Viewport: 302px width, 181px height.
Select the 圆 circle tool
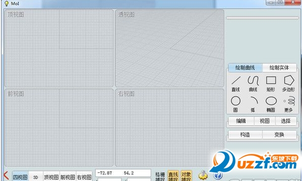235,104
